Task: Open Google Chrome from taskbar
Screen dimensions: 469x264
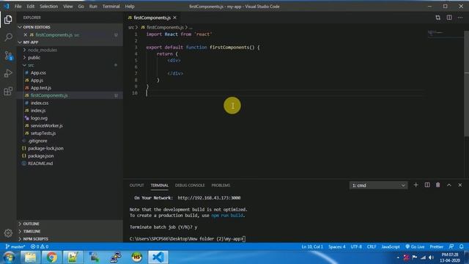Action: click(x=51, y=257)
